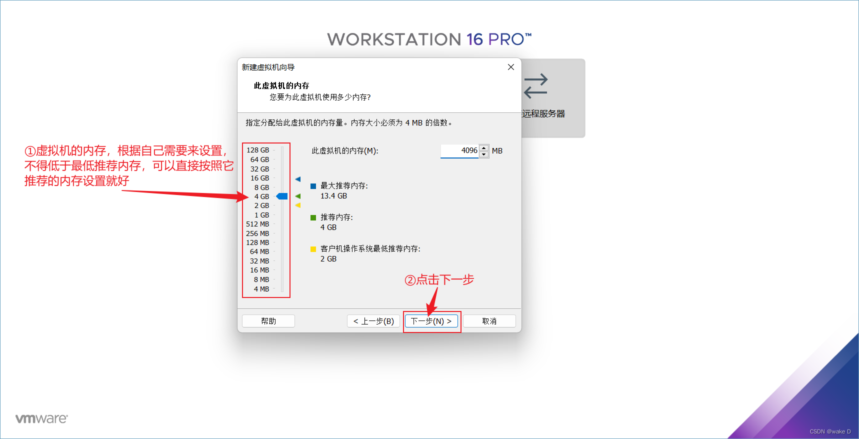The width and height of the screenshot is (859, 439).
Task: Click the 帮助 help button
Action: pos(268,321)
